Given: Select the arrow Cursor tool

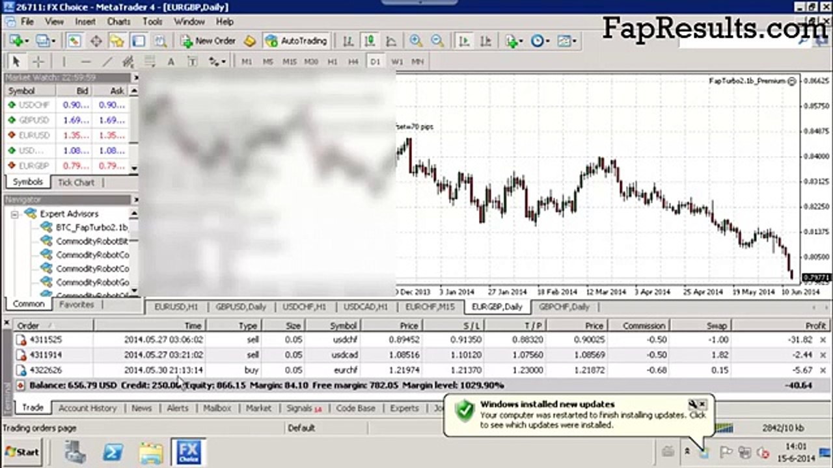Looking at the screenshot, I should tap(16, 62).
